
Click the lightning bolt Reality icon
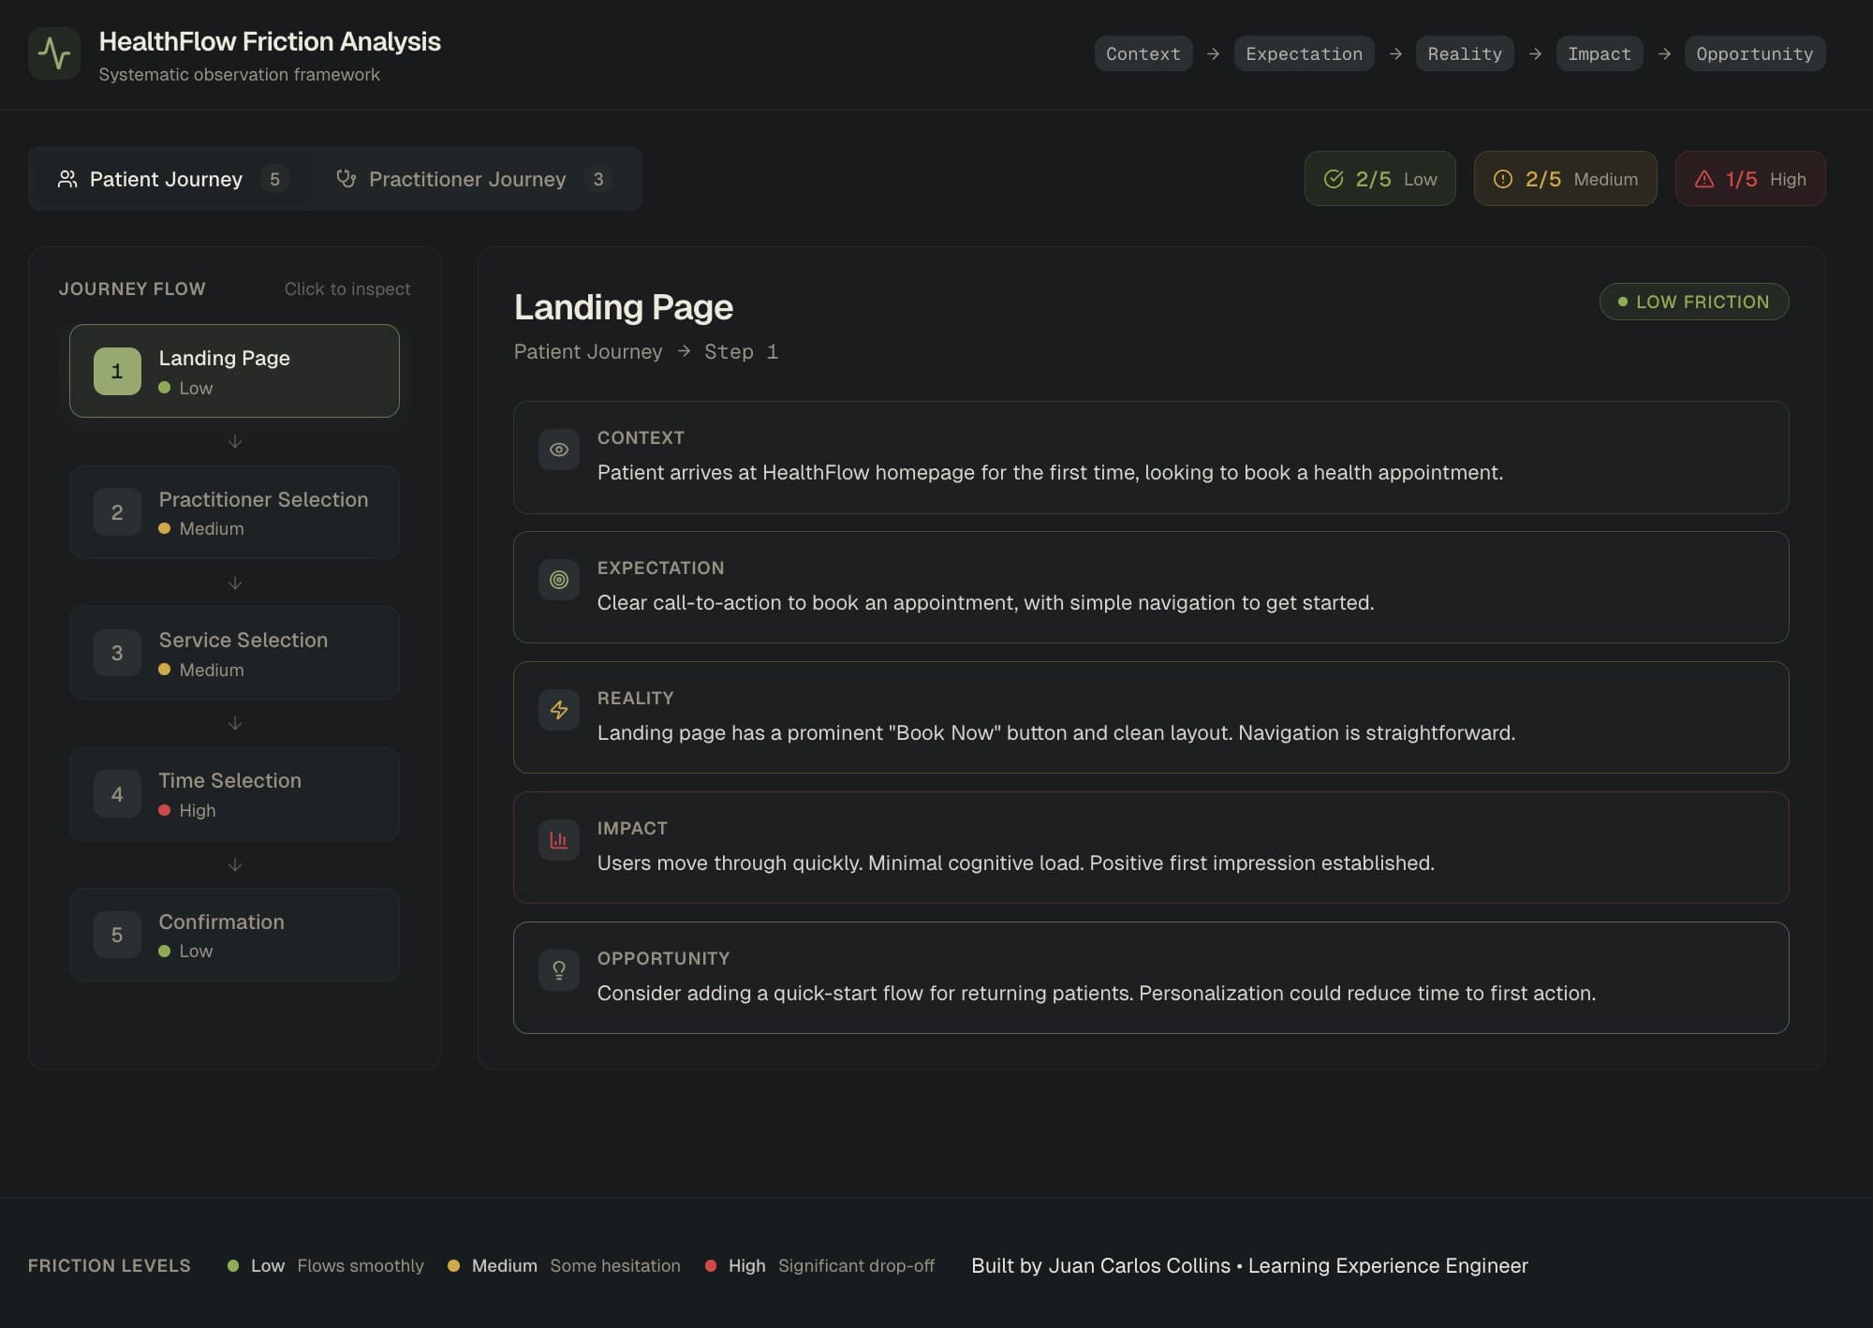(x=559, y=710)
